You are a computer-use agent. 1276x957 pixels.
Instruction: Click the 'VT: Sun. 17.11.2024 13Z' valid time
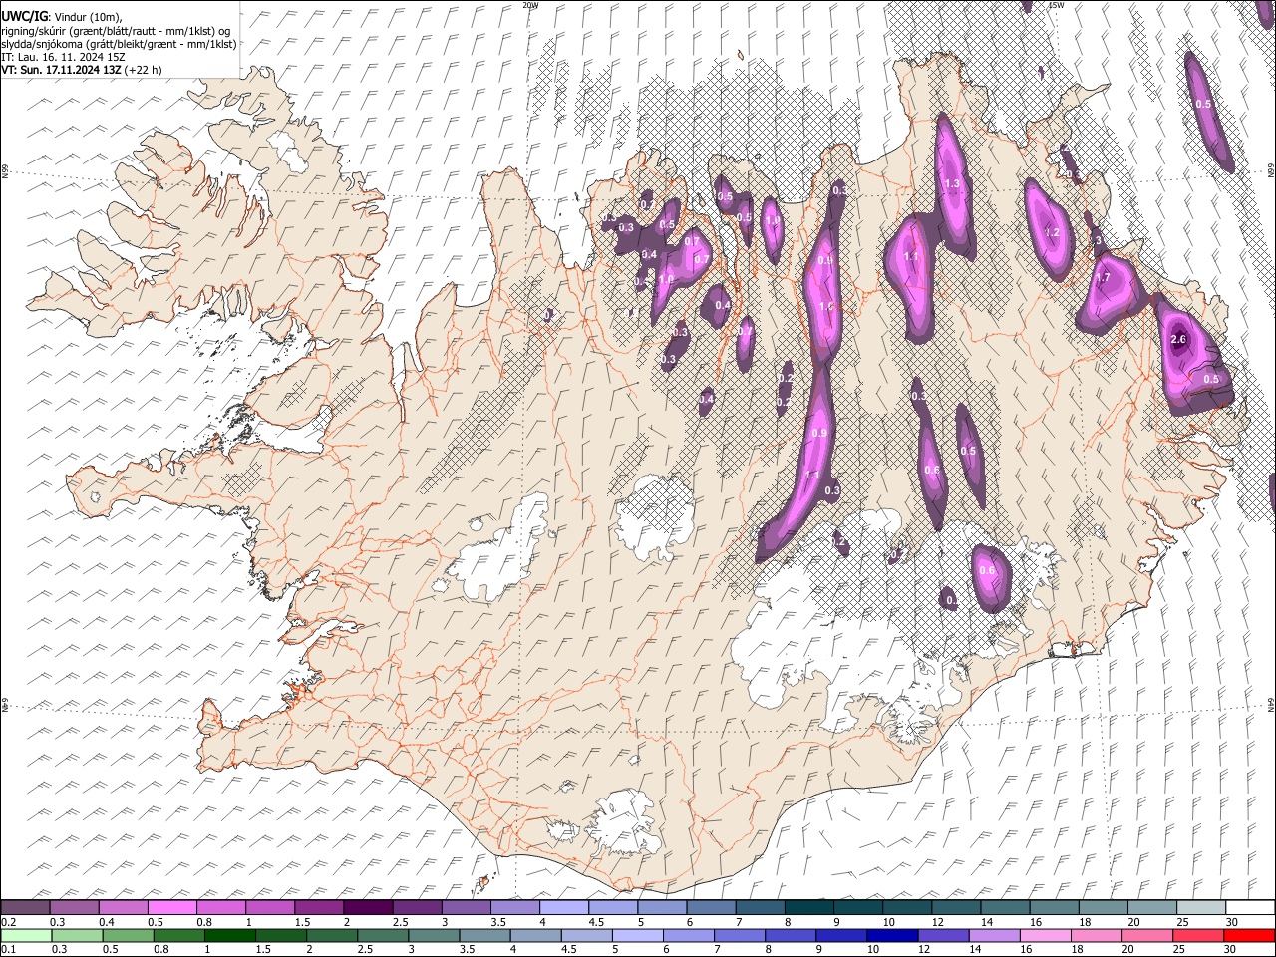(x=62, y=70)
